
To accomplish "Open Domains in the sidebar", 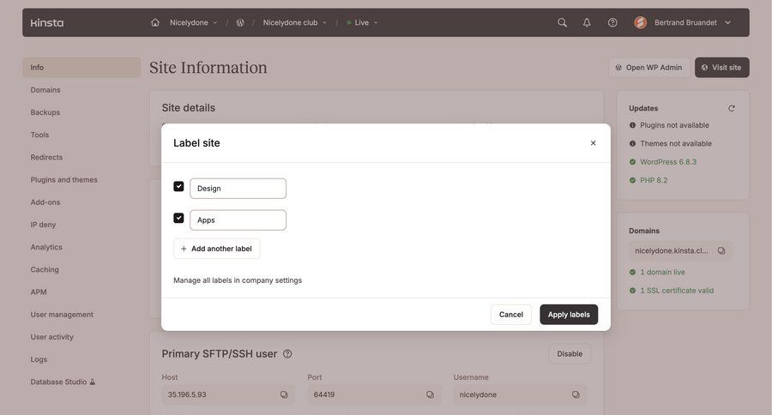I will [x=45, y=90].
